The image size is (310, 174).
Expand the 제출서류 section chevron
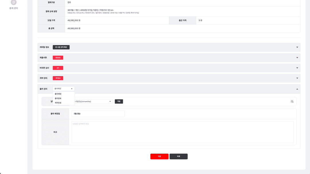[x=297, y=57]
